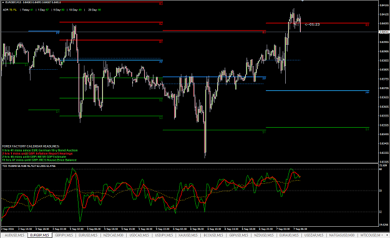Open the BCOUSD,M15 chart tab
Image resolution: width=390 pixels, height=238 pixels.
coord(213,235)
